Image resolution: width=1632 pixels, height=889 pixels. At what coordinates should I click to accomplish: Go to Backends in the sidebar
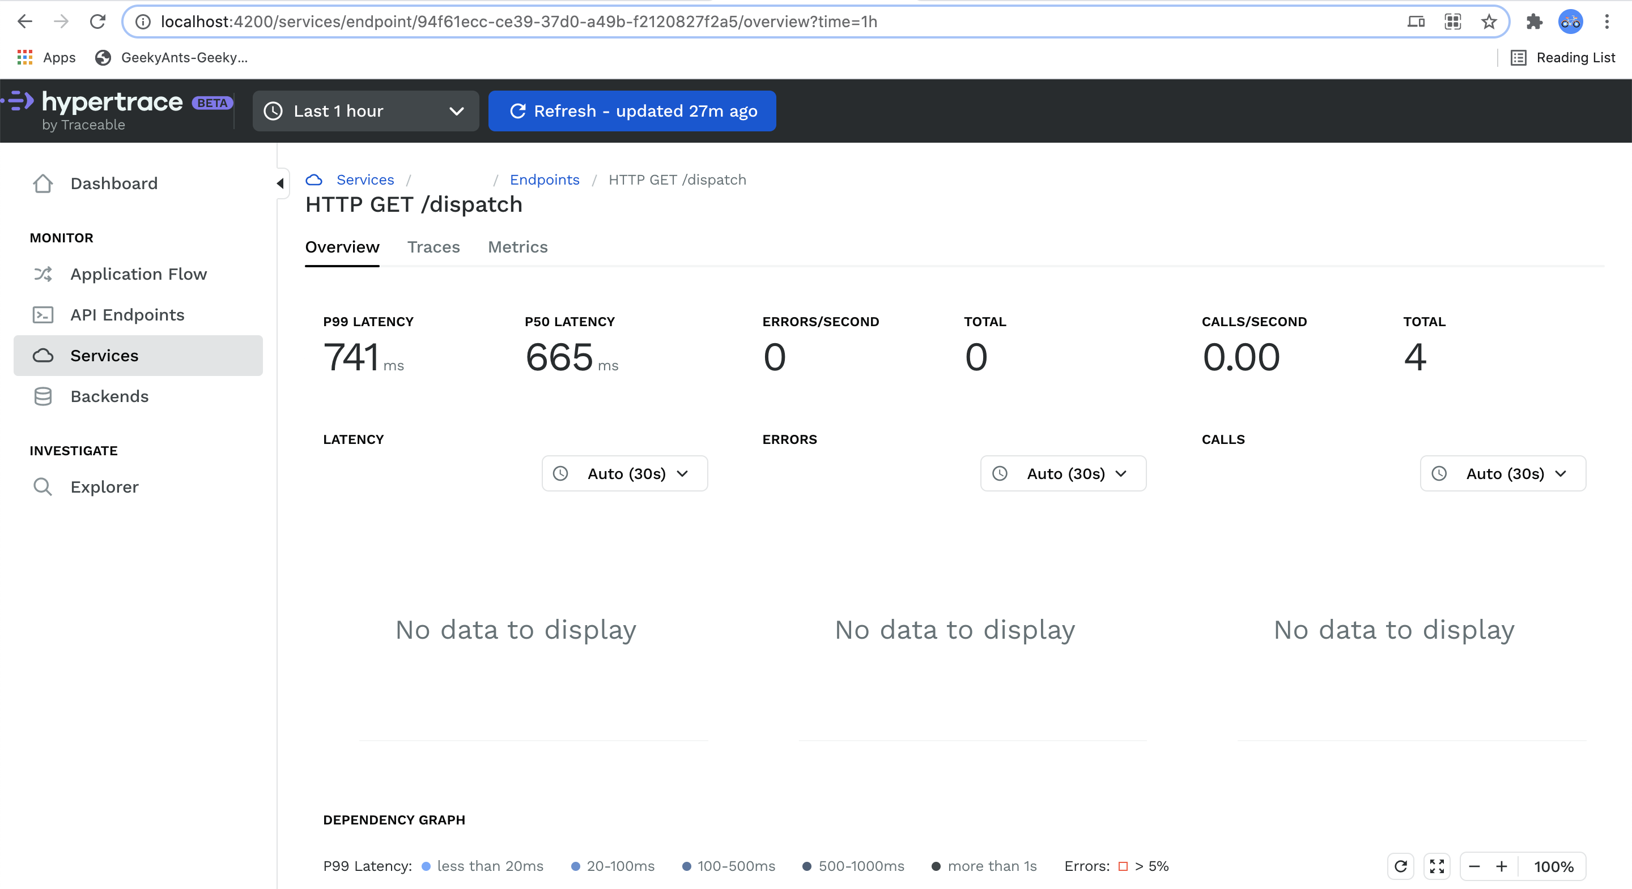click(109, 396)
